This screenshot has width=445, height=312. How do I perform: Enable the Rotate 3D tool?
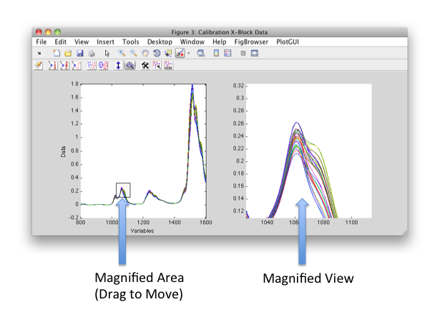pyautogui.click(x=156, y=54)
